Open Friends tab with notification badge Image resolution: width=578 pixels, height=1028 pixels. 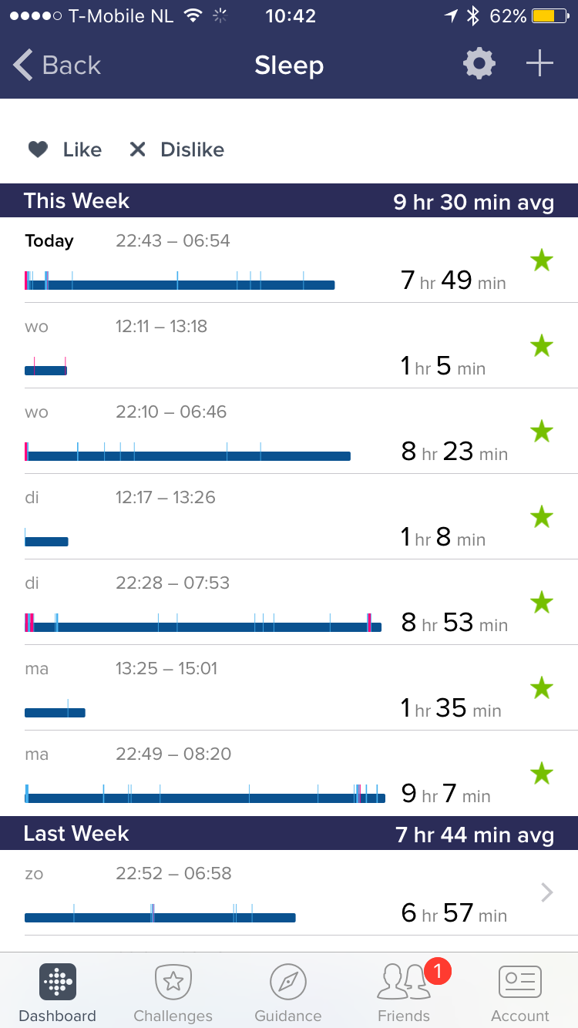(404, 983)
